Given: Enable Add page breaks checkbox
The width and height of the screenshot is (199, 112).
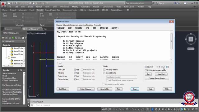Looking at the screenshot, I should point(104,70).
